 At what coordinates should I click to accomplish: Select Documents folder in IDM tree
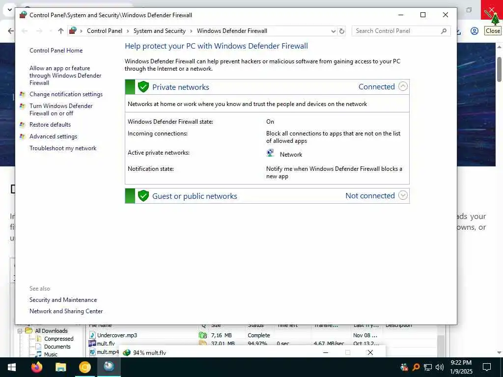pos(57,347)
